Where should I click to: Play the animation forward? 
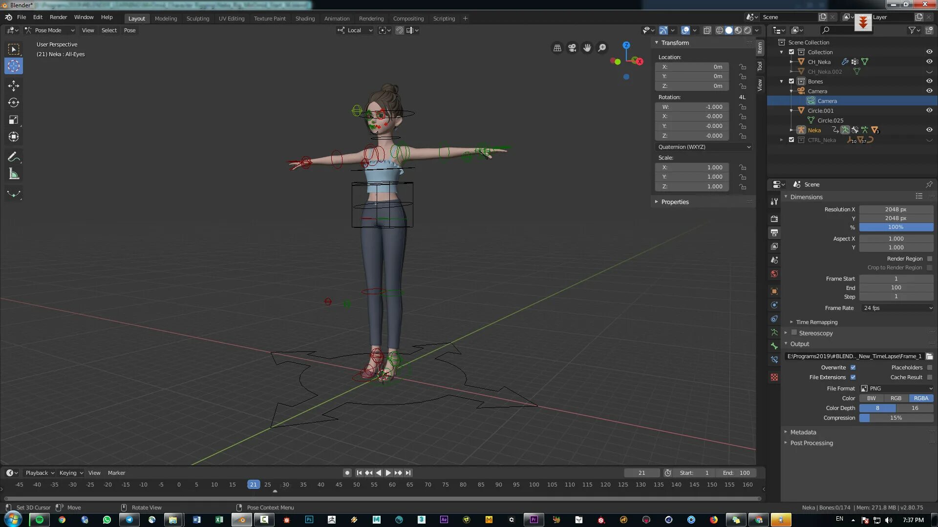(x=388, y=473)
